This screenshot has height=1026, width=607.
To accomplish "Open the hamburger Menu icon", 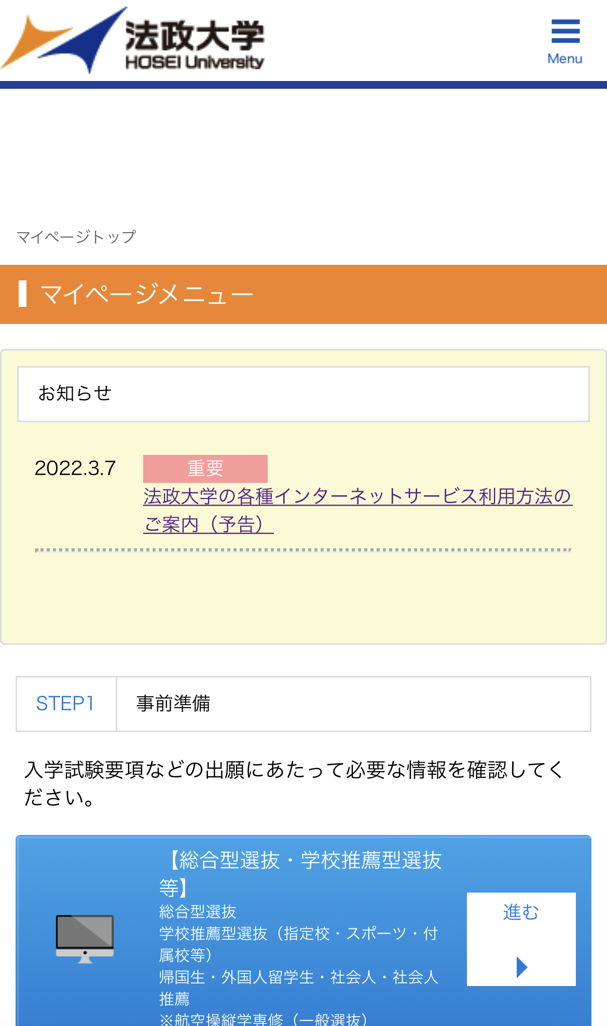I will 565,32.
